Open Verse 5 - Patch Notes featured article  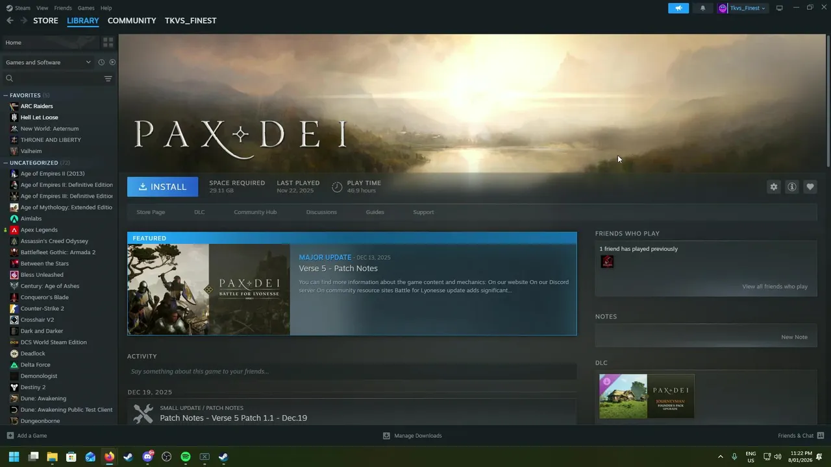pos(338,269)
